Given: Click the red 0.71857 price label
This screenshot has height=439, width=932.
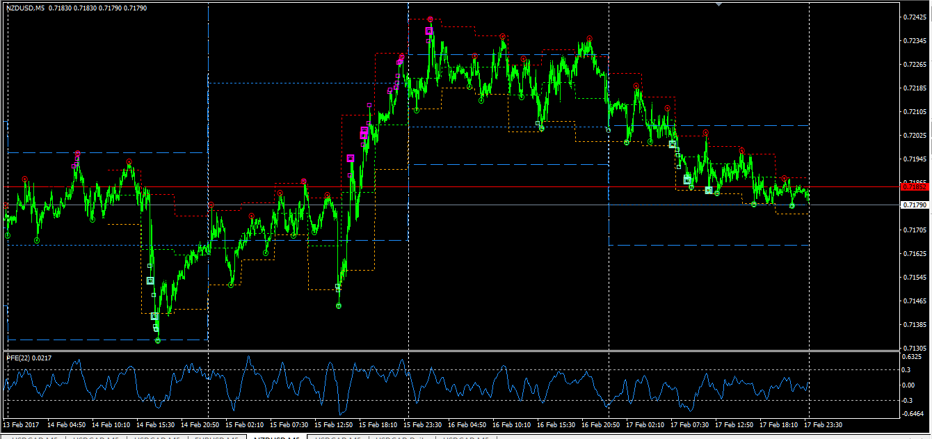Looking at the screenshot, I should (914, 186).
